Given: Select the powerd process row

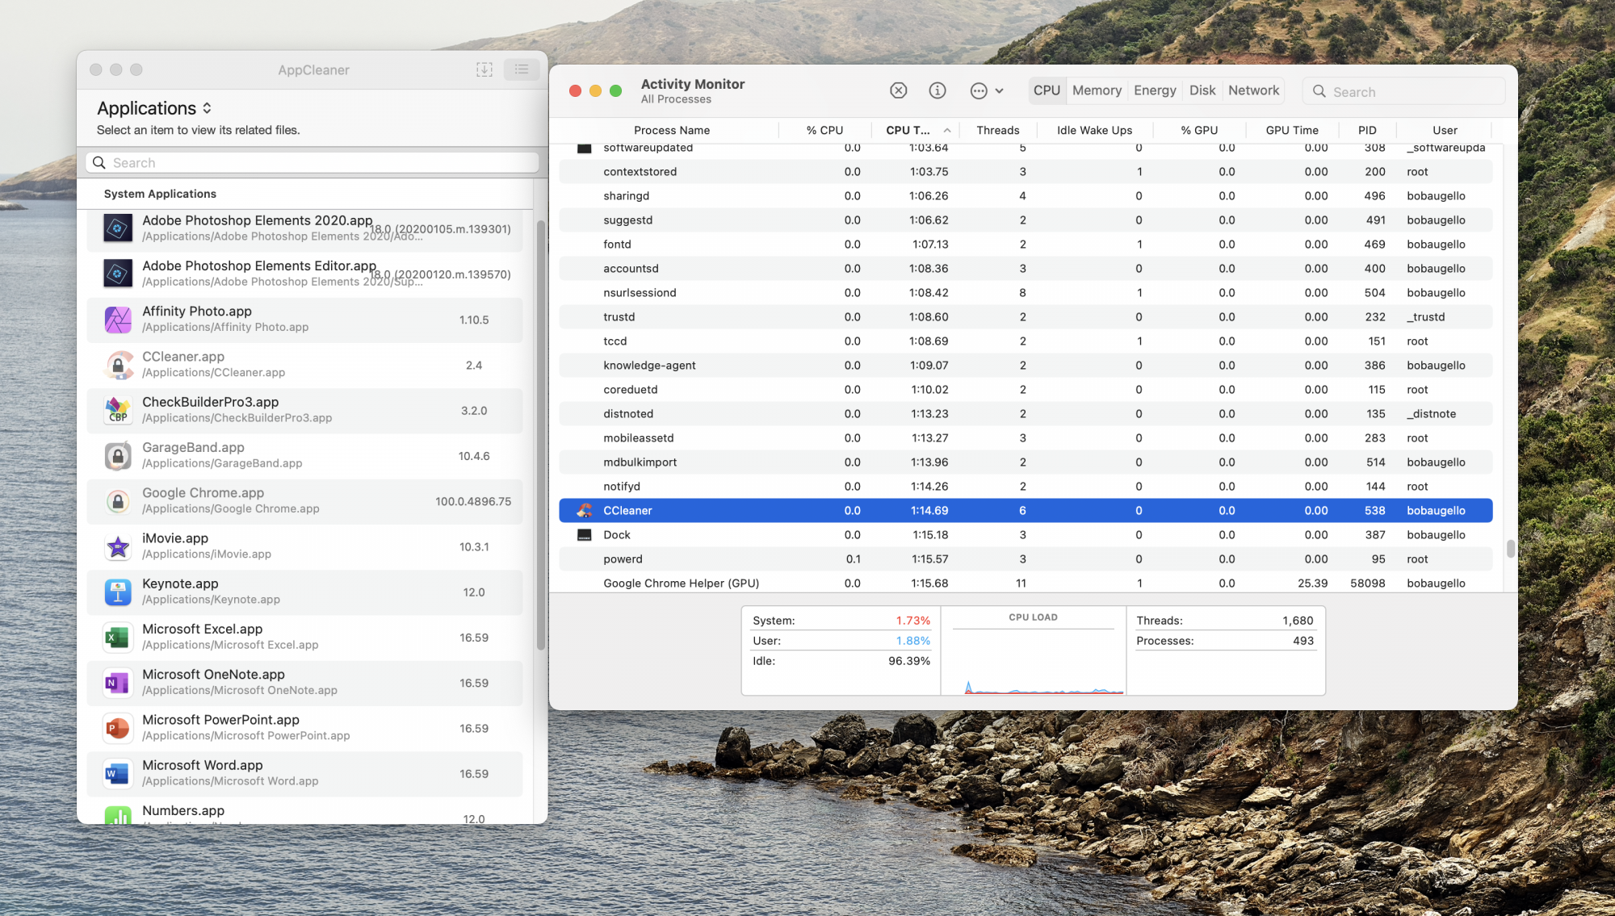Looking at the screenshot, I should point(1026,559).
